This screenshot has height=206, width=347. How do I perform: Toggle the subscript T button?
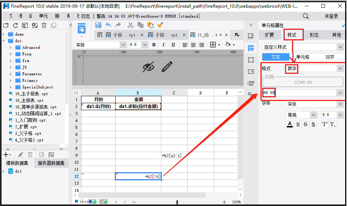[x=333, y=124]
